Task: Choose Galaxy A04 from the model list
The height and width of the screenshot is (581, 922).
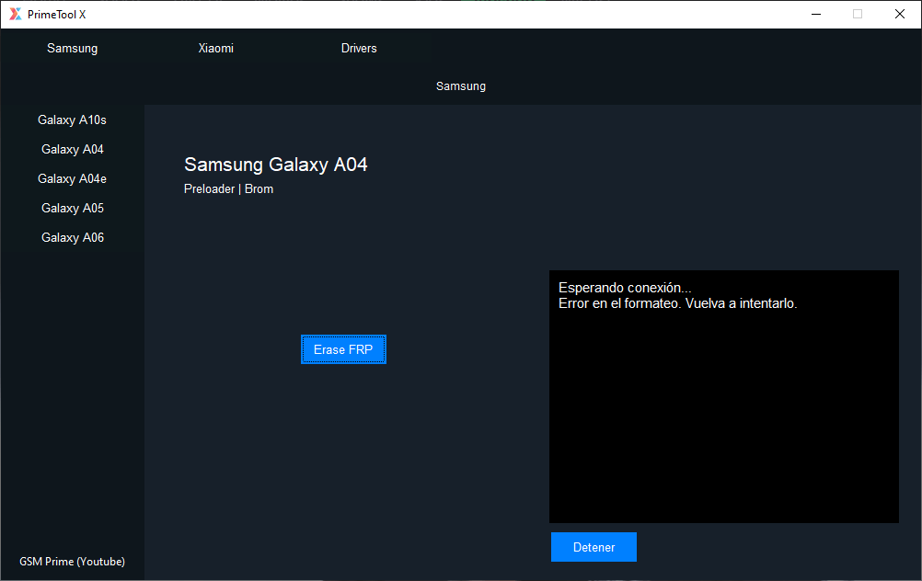Action: (72, 149)
